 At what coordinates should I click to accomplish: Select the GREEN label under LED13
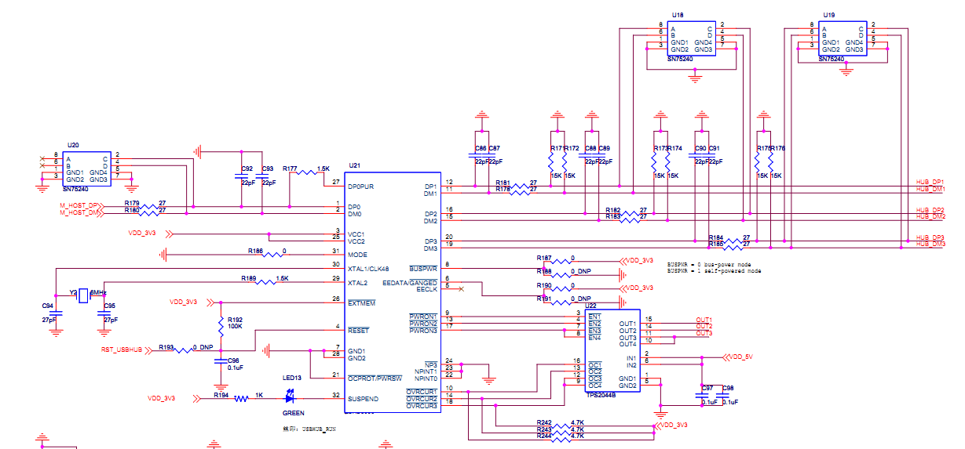(294, 412)
